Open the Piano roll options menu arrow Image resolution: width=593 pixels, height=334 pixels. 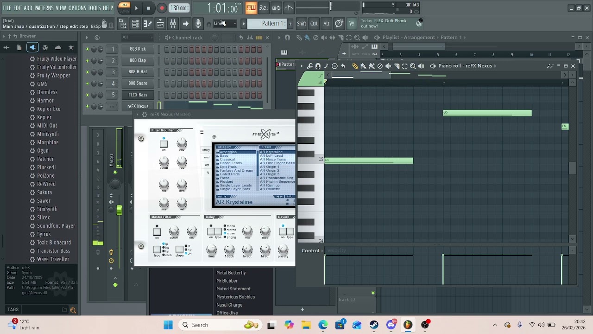[301, 66]
